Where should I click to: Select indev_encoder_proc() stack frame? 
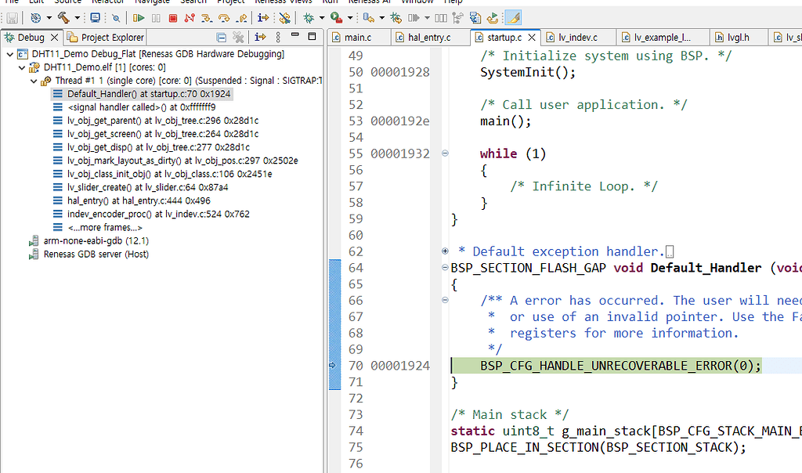[x=158, y=214]
